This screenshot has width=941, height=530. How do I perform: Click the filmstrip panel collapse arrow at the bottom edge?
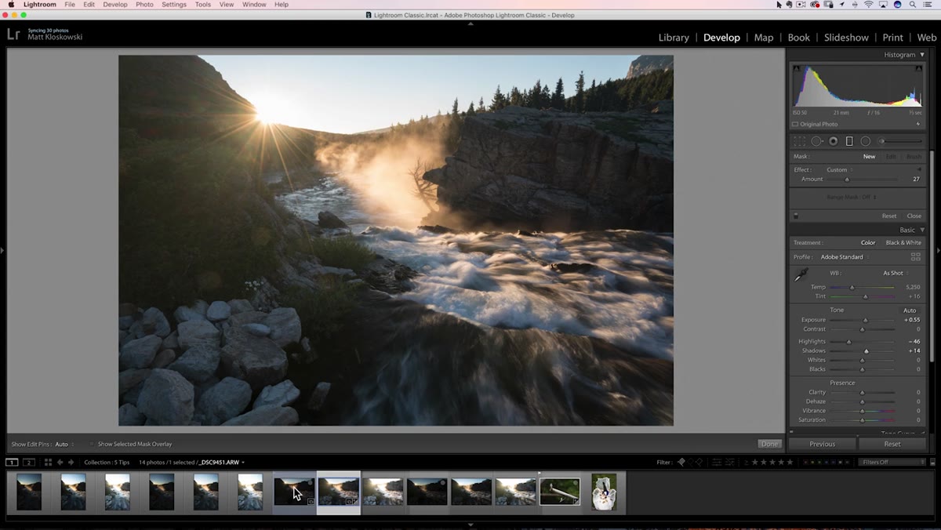point(470,525)
